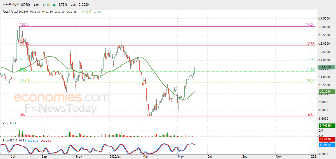Viewport: 336px width, 159px height.
Task: Click the 8.61 Fibonacci price value
Action: tap(311, 115)
